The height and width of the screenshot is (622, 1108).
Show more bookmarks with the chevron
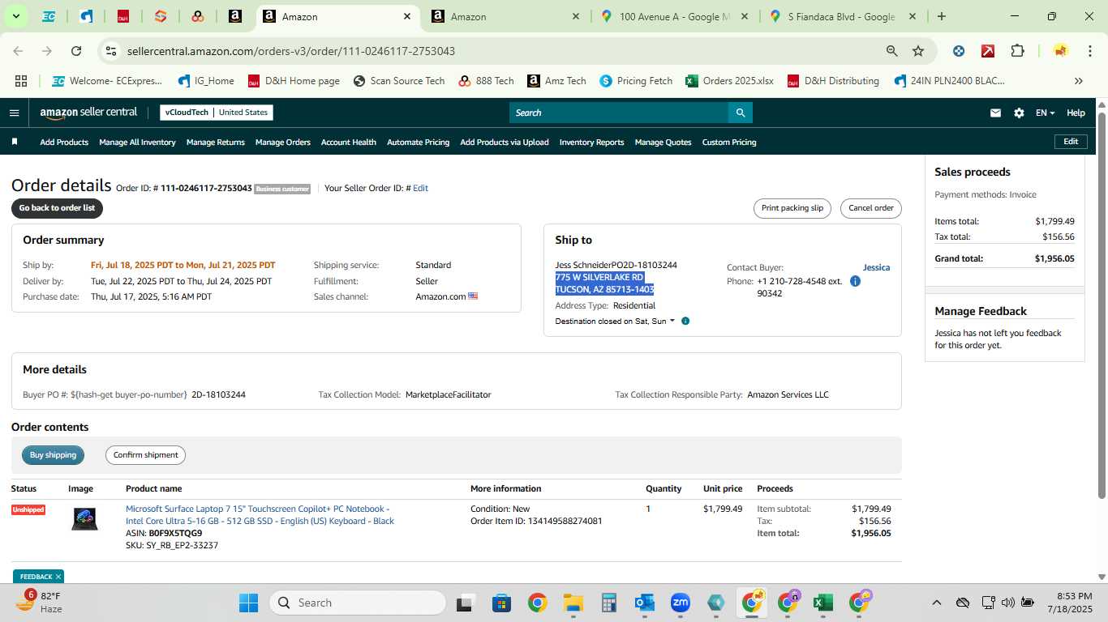click(x=1079, y=81)
